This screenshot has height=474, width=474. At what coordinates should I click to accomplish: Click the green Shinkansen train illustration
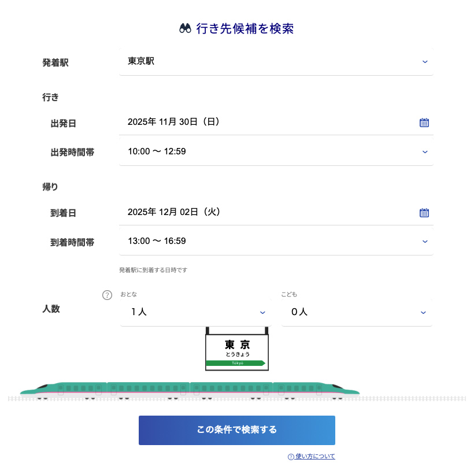click(190, 389)
